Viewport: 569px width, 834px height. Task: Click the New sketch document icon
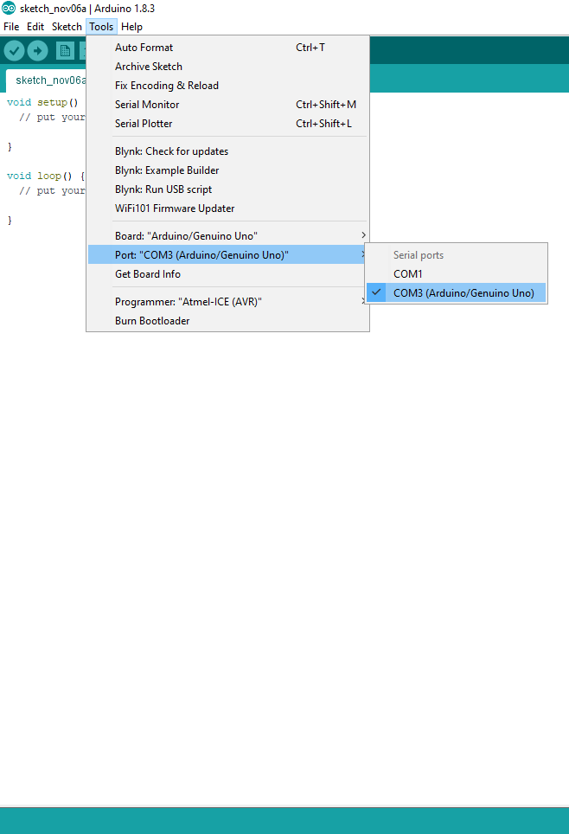tap(65, 51)
